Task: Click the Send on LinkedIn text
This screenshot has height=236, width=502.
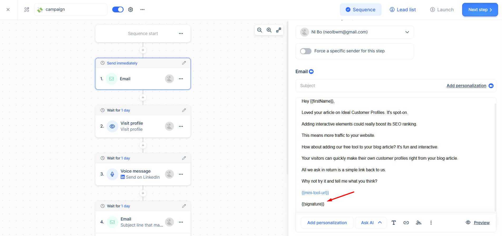Action: (x=143, y=177)
